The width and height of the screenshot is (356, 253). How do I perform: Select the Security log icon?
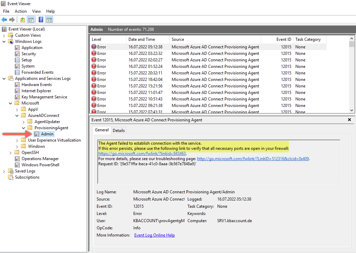coord(17,54)
